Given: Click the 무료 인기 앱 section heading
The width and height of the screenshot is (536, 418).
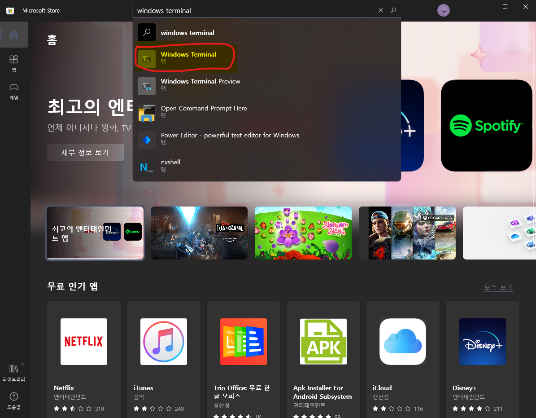Looking at the screenshot, I should click(73, 286).
